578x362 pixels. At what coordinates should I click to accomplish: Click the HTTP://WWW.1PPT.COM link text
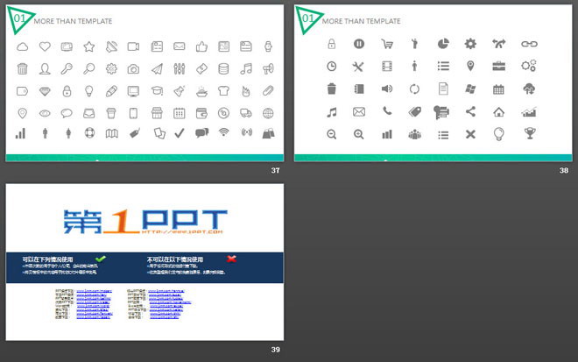[179, 233]
